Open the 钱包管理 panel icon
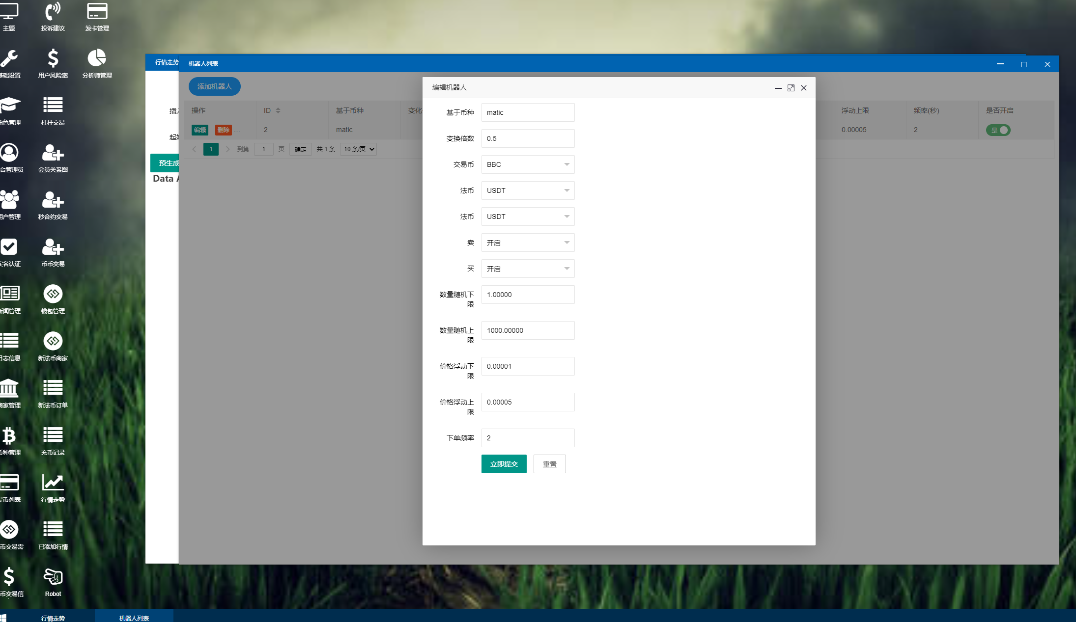 point(53,298)
